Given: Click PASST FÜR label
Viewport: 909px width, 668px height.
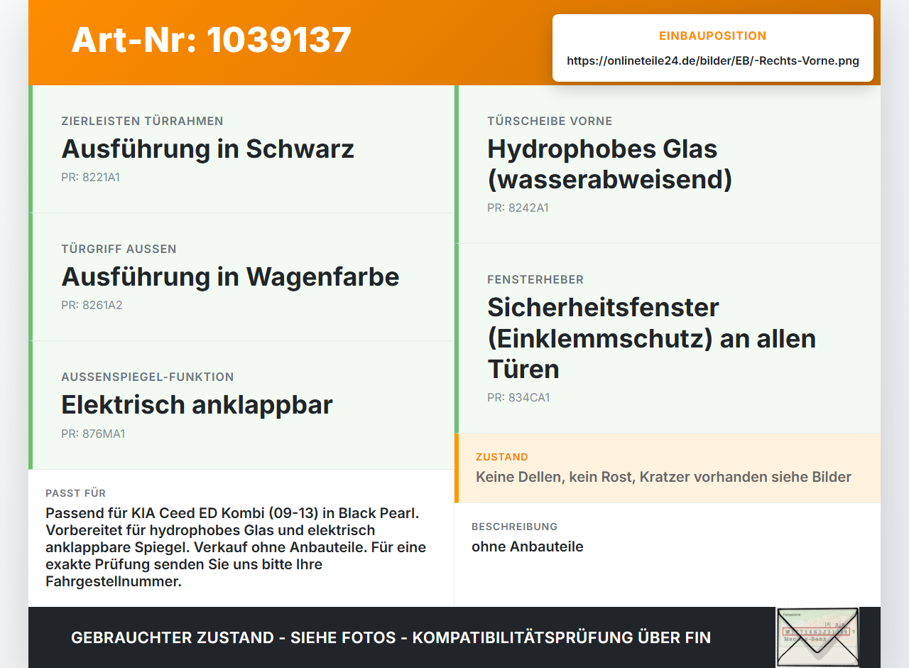Looking at the screenshot, I should (x=75, y=493).
